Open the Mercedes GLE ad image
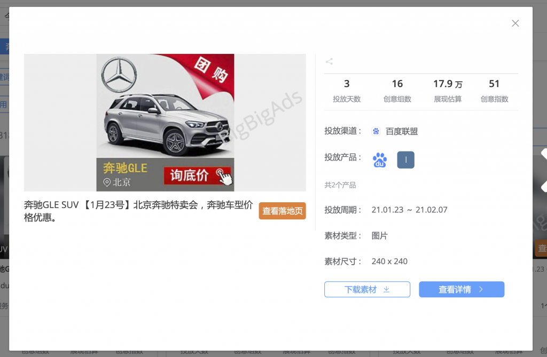This screenshot has width=547, height=357. 165,122
